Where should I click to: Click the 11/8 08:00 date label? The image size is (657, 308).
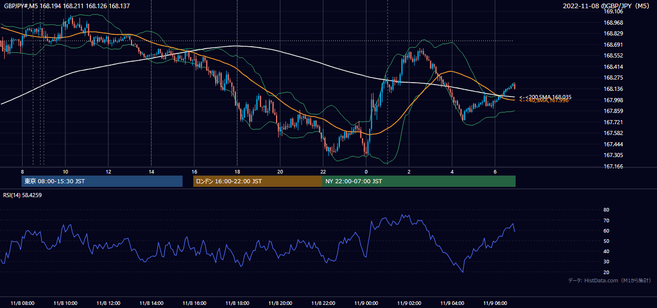(22, 303)
